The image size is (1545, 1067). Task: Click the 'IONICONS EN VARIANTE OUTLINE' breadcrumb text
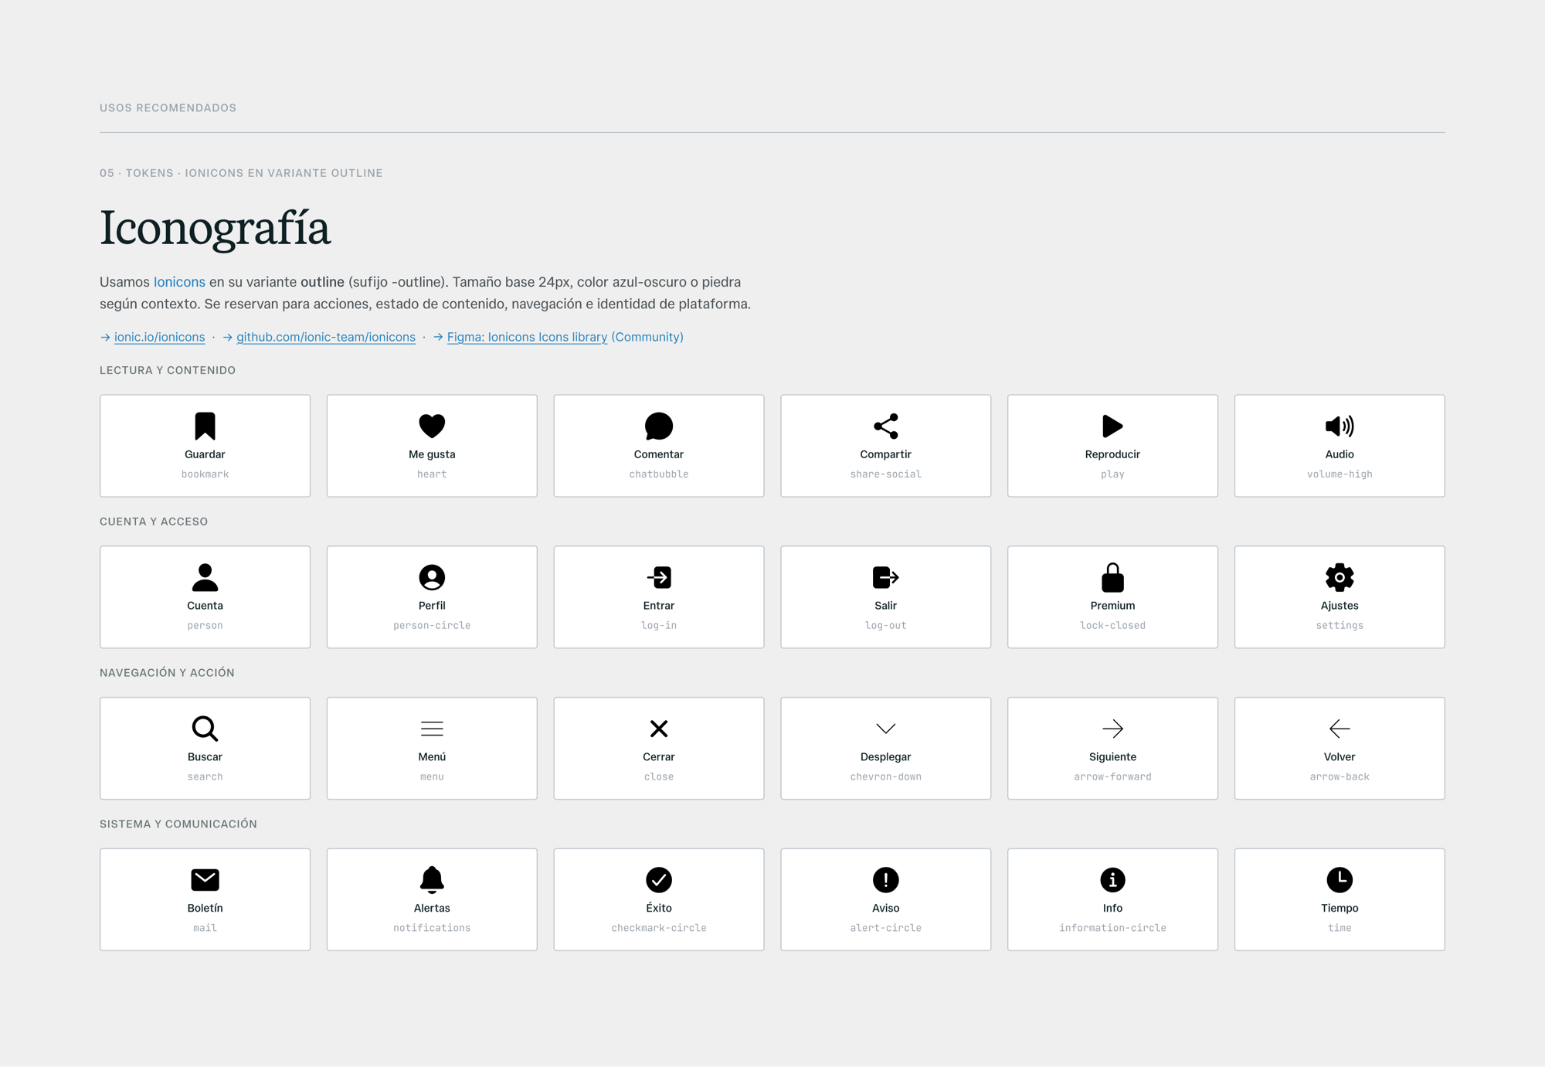coord(284,173)
